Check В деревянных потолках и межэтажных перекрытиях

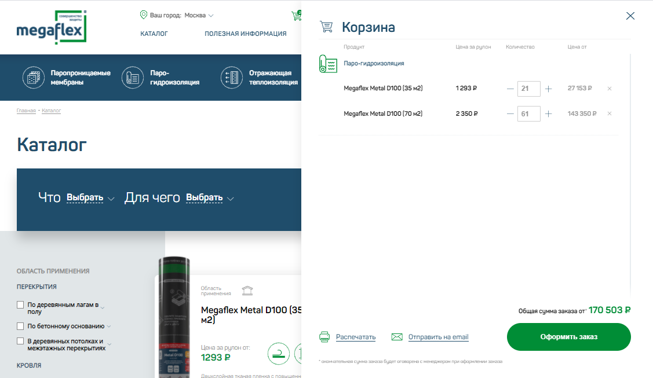tap(20, 341)
